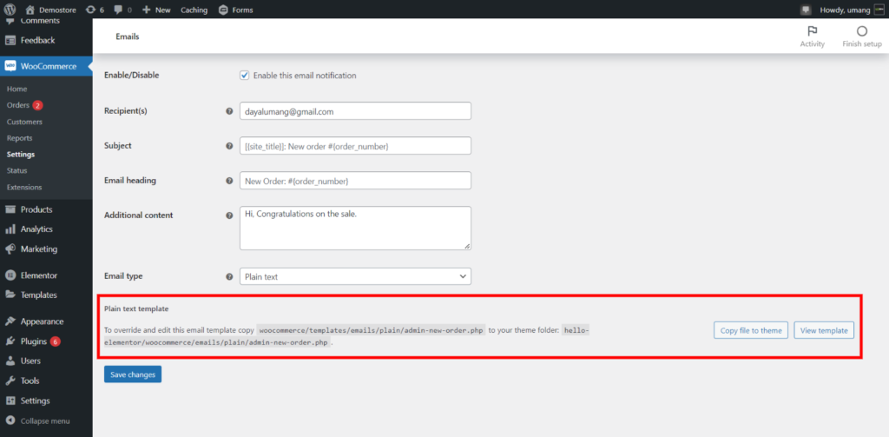889x437 pixels.
Task: Click the Caching admin bar item
Action: click(194, 10)
